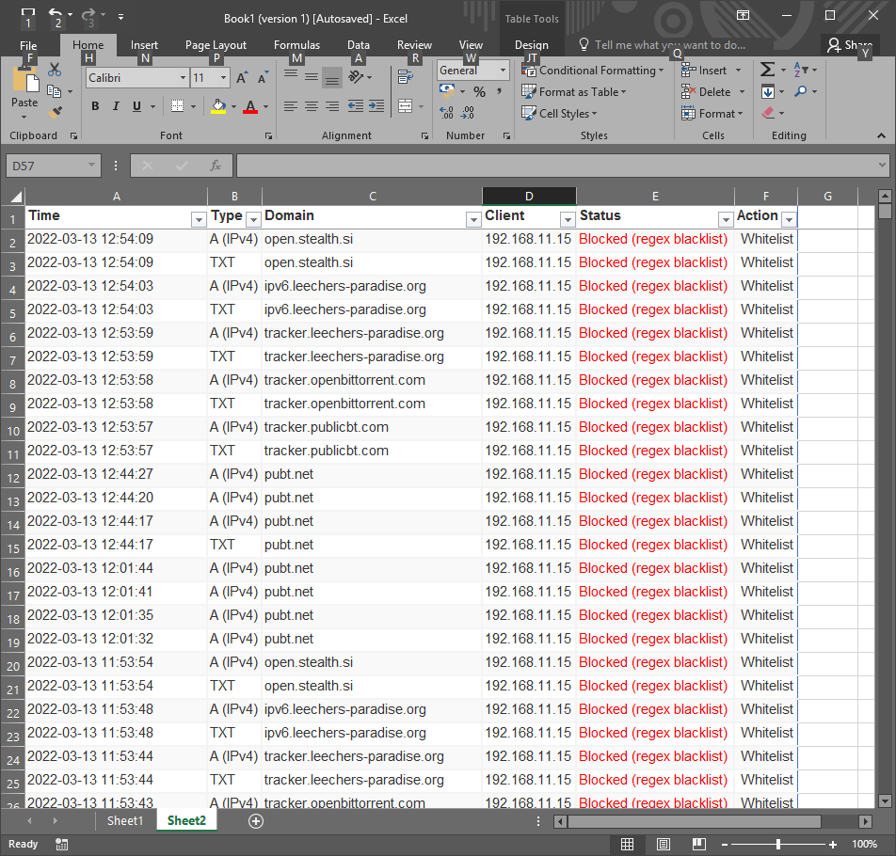Image resolution: width=896 pixels, height=856 pixels.
Task: Open the General number format dropdown
Action: pyautogui.click(x=503, y=71)
